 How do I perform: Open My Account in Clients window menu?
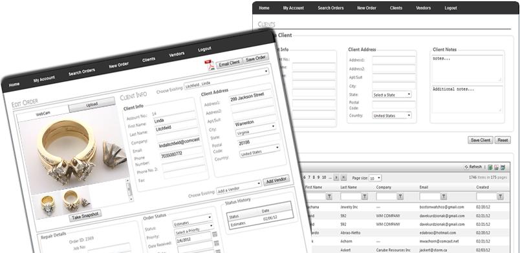(294, 8)
